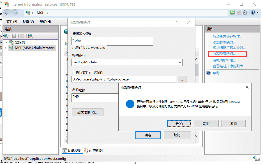Click the refresh page icon in address bar
This screenshot has width=263, height=164.
click(x=232, y=13)
